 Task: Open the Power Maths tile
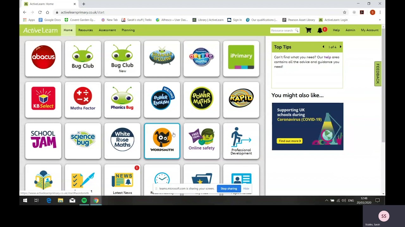tap(202, 100)
